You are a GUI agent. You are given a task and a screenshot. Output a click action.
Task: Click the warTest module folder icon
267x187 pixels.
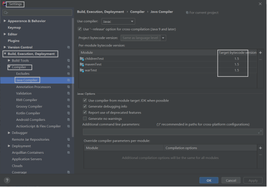coord(82,71)
